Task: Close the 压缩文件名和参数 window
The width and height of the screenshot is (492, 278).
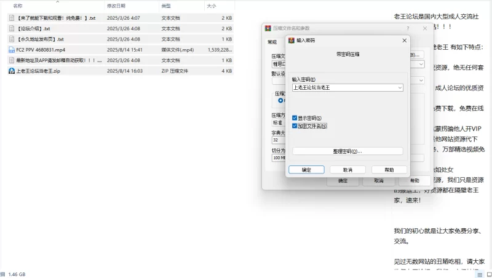Action: 425,28
